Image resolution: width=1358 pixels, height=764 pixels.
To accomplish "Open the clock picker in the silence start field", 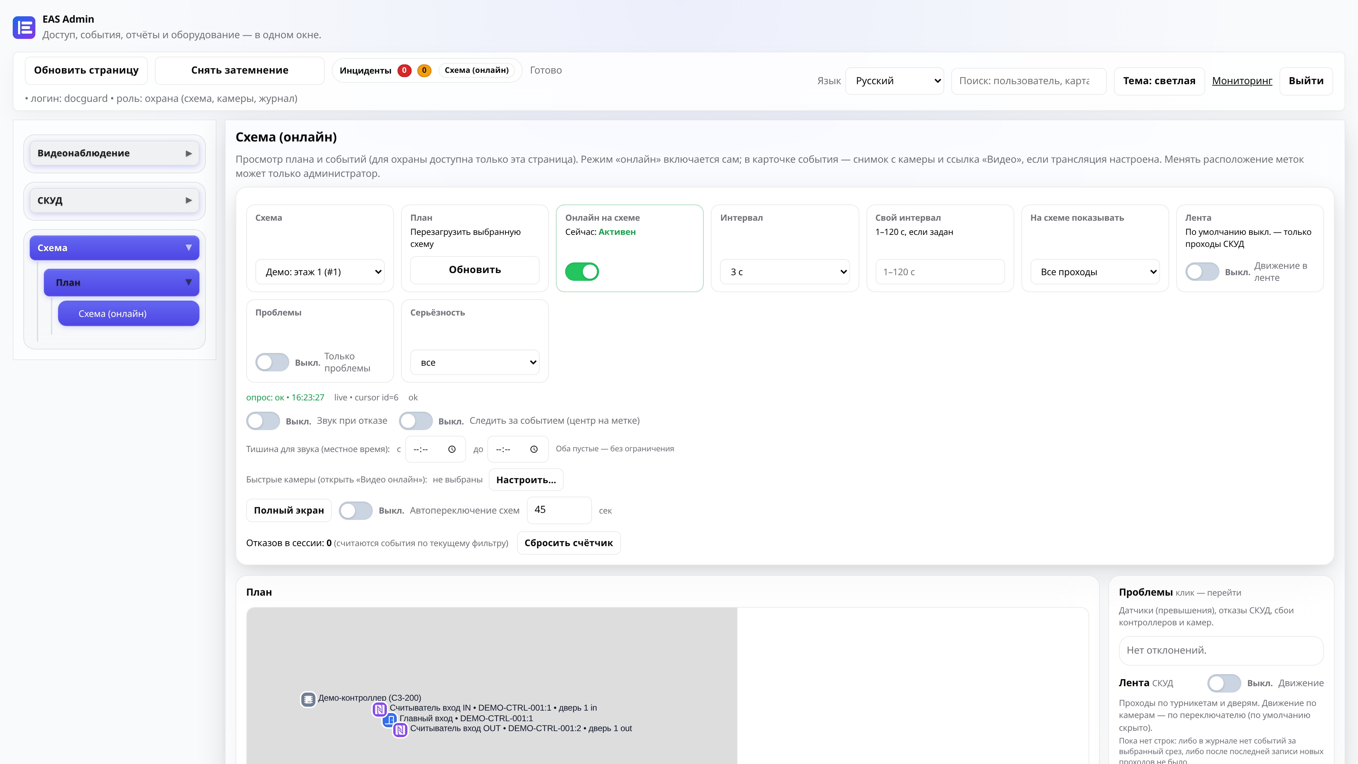I will (x=452, y=449).
